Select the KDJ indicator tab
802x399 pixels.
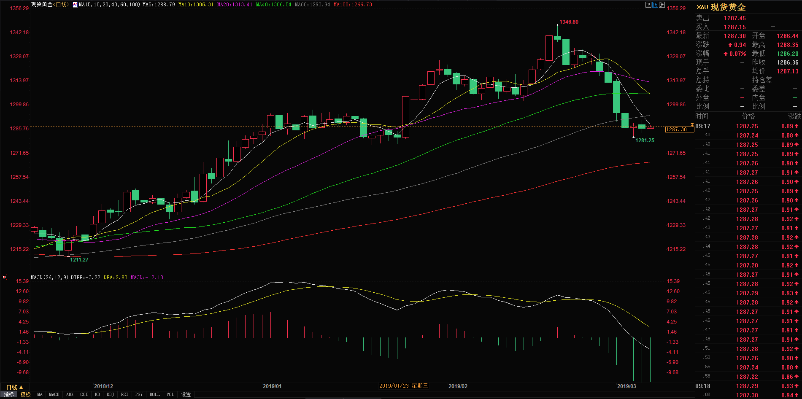(111, 395)
